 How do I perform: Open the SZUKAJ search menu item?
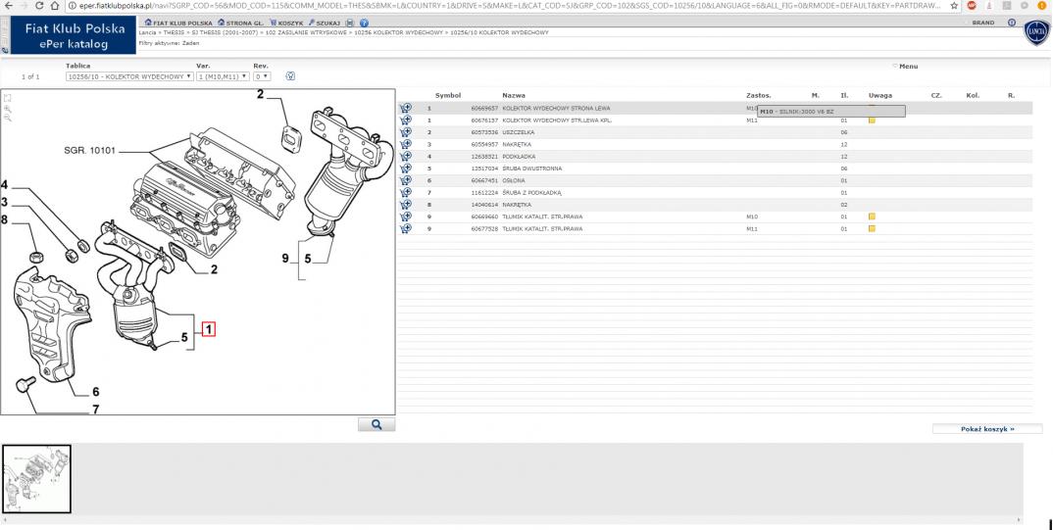click(325, 23)
